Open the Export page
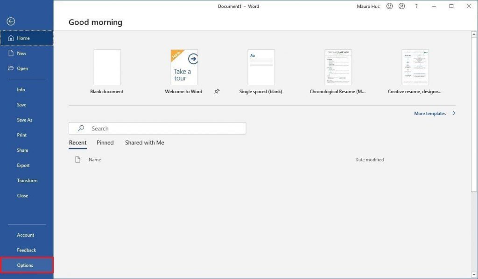The image size is (478, 279). [x=27, y=165]
